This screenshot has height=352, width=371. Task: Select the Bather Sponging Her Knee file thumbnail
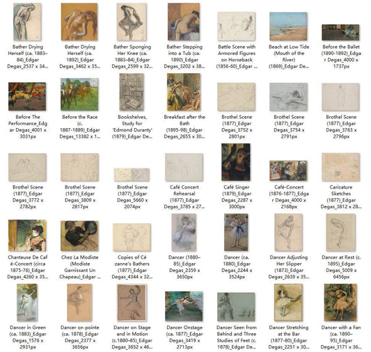(x=132, y=22)
